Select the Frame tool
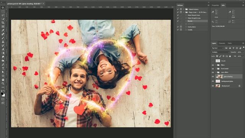This screenshot has height=138, width=245. (3, 26)
